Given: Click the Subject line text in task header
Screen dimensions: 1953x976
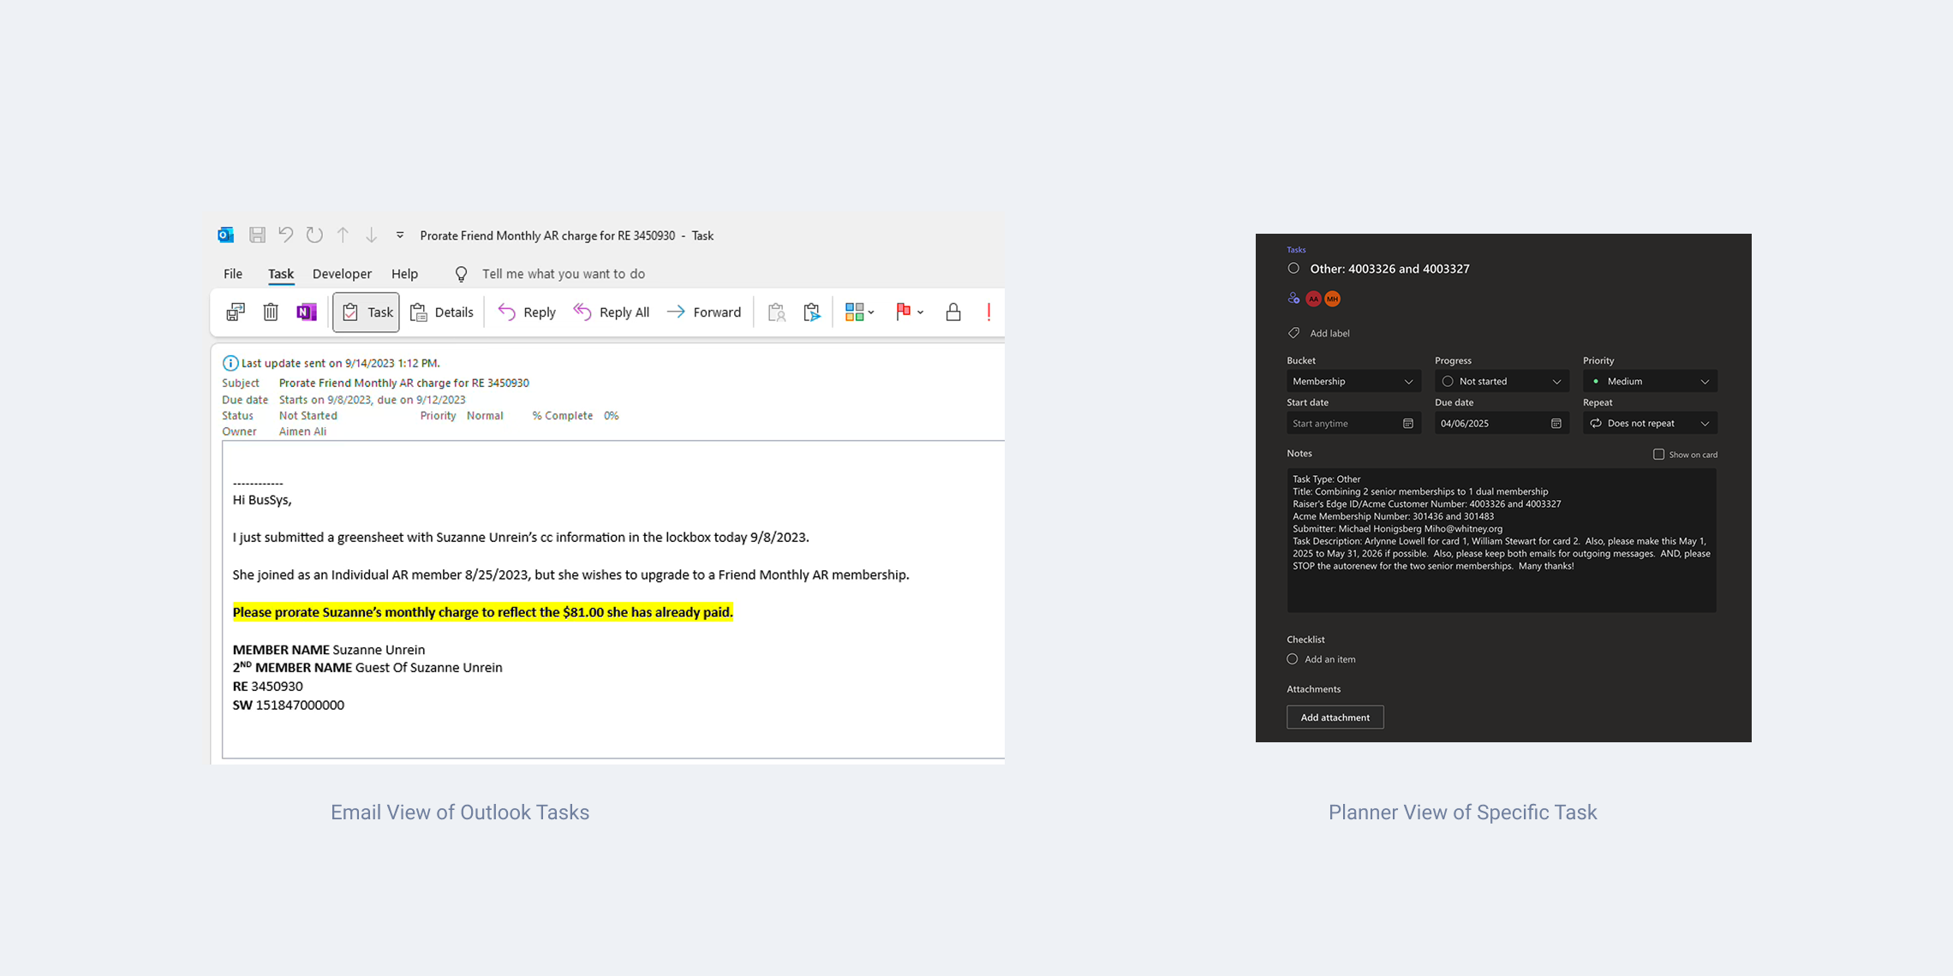Looking at the screenshot, I should 403,383.
